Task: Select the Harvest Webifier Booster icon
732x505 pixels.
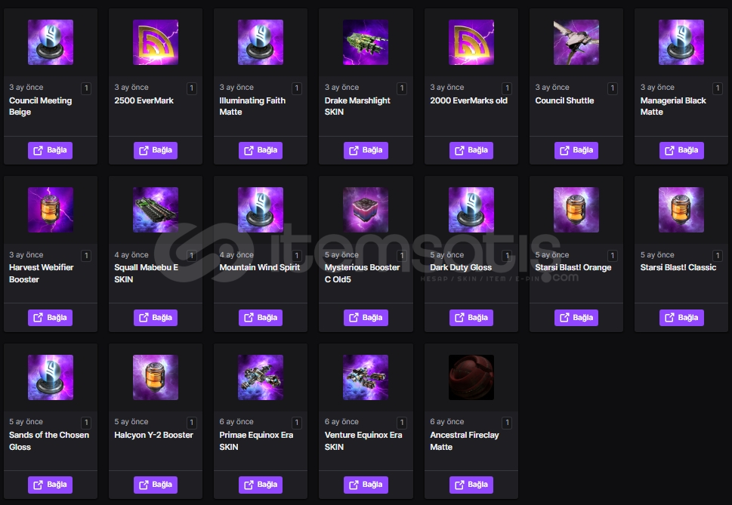Action: tap(51, 210)
